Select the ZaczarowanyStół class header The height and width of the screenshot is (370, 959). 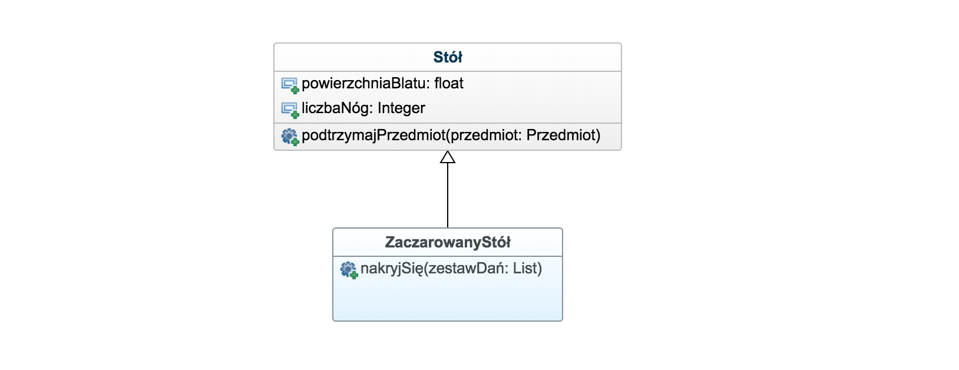(448, 242)
